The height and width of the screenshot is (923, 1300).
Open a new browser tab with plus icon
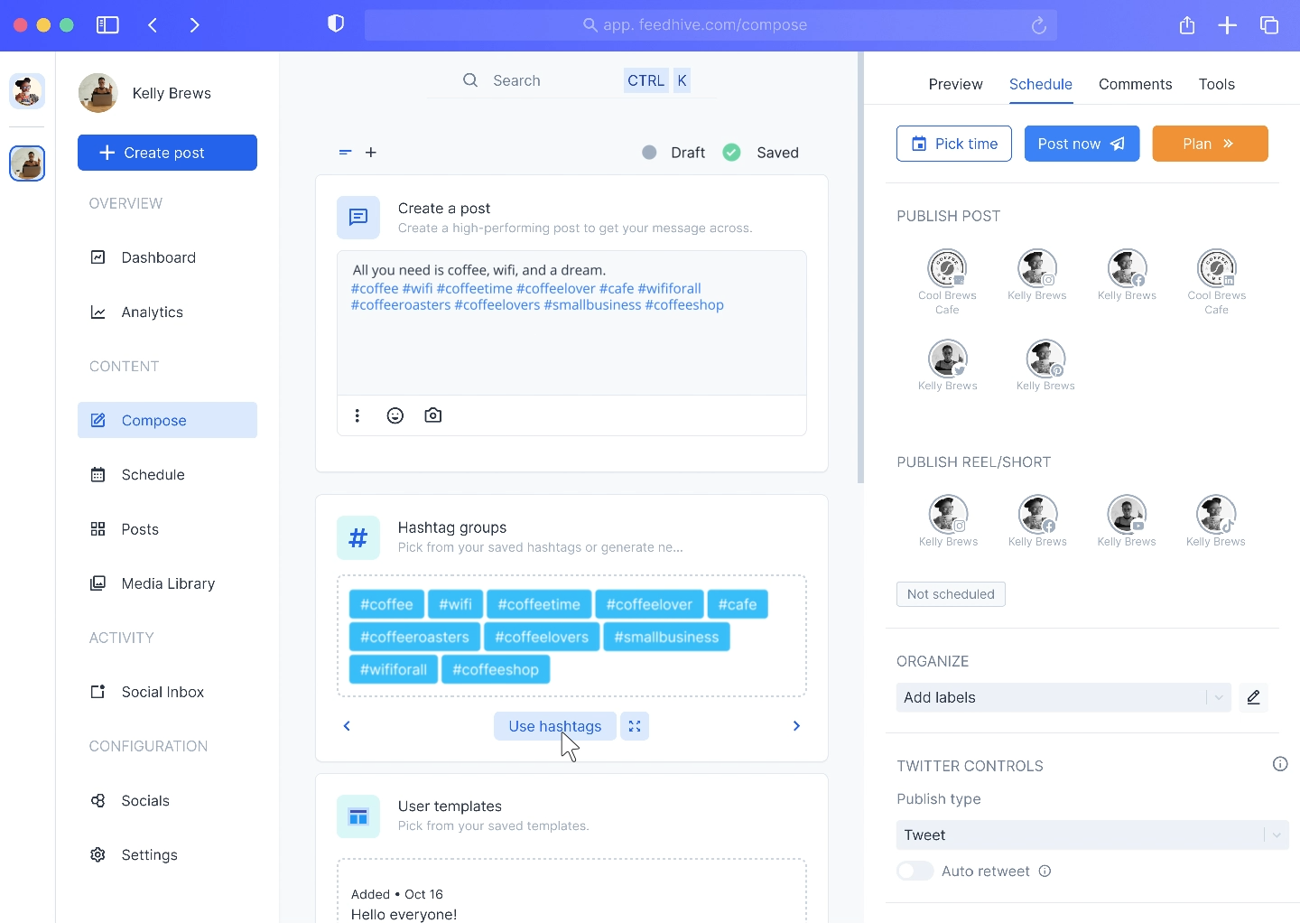1228,25
